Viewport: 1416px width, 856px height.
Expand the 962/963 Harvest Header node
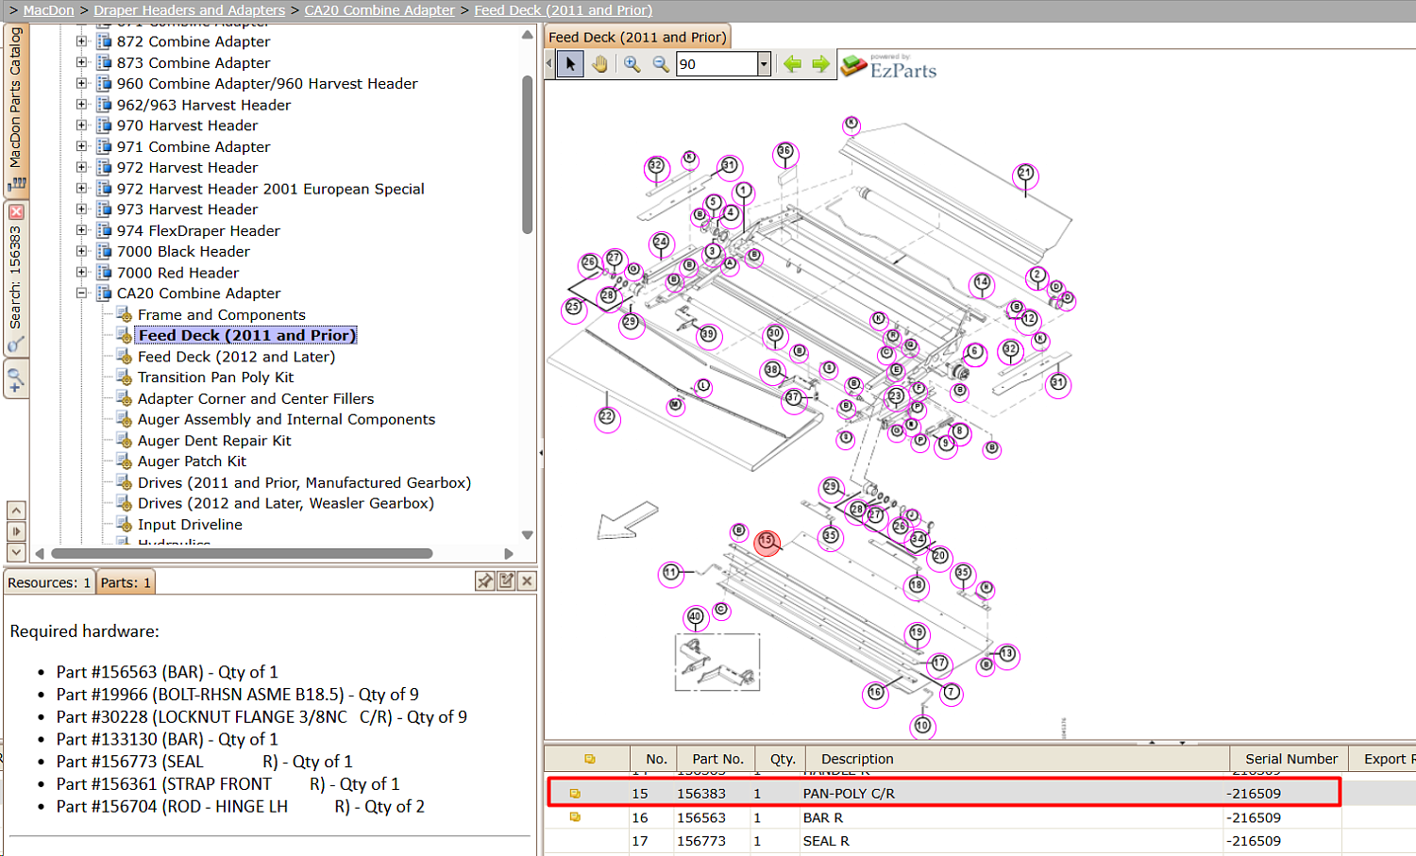pos(82,105)
